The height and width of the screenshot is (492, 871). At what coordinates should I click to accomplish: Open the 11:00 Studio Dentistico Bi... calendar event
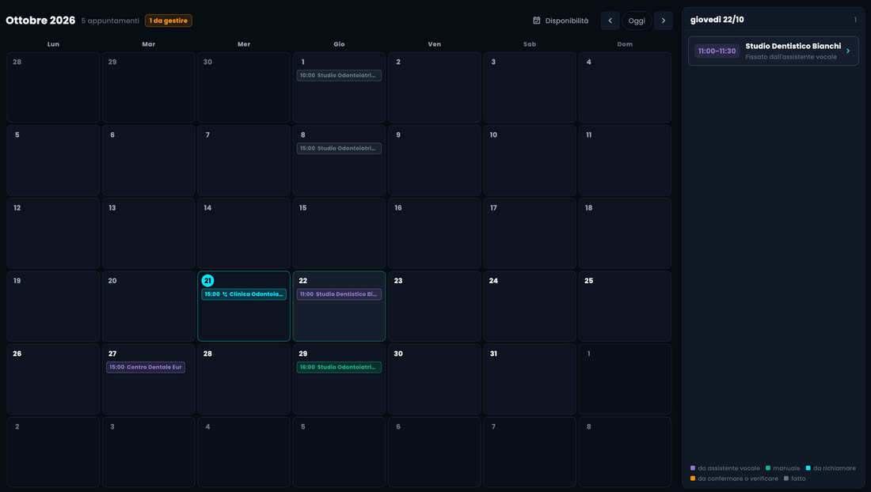pos(339,294)
